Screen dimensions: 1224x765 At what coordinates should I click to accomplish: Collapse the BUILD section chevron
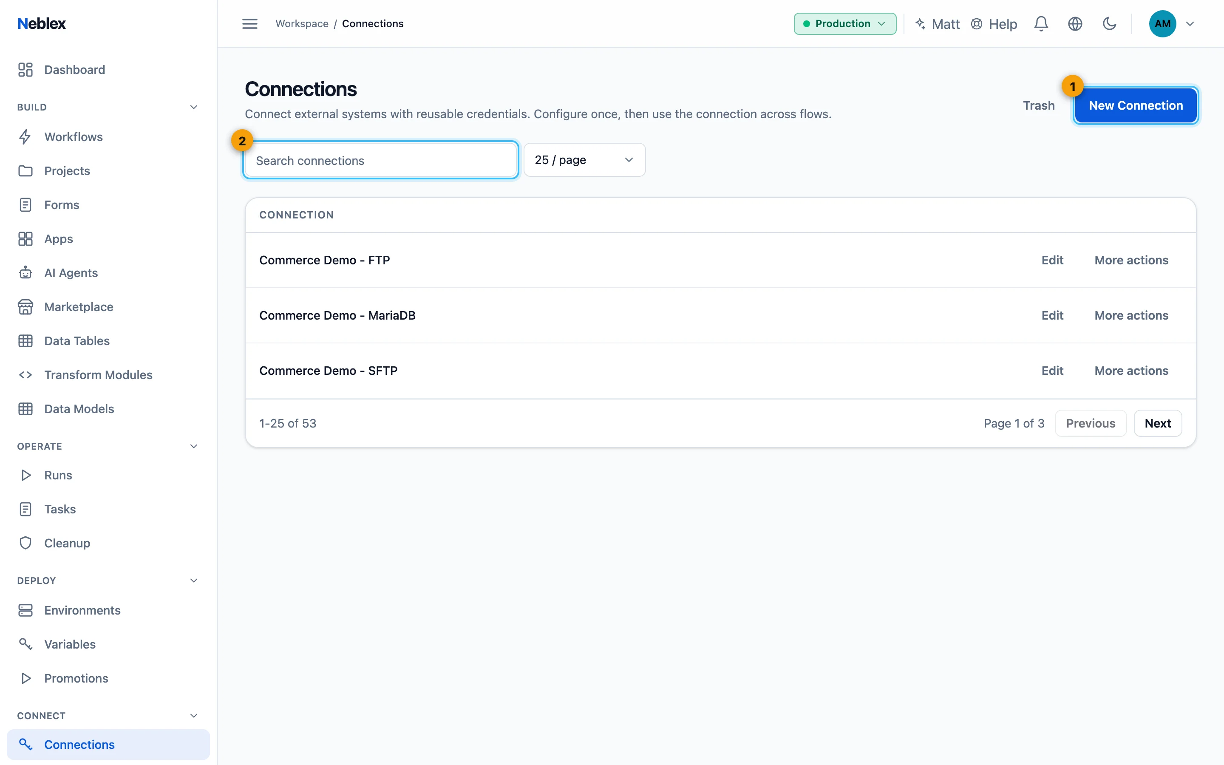click(x=193, y=107)
